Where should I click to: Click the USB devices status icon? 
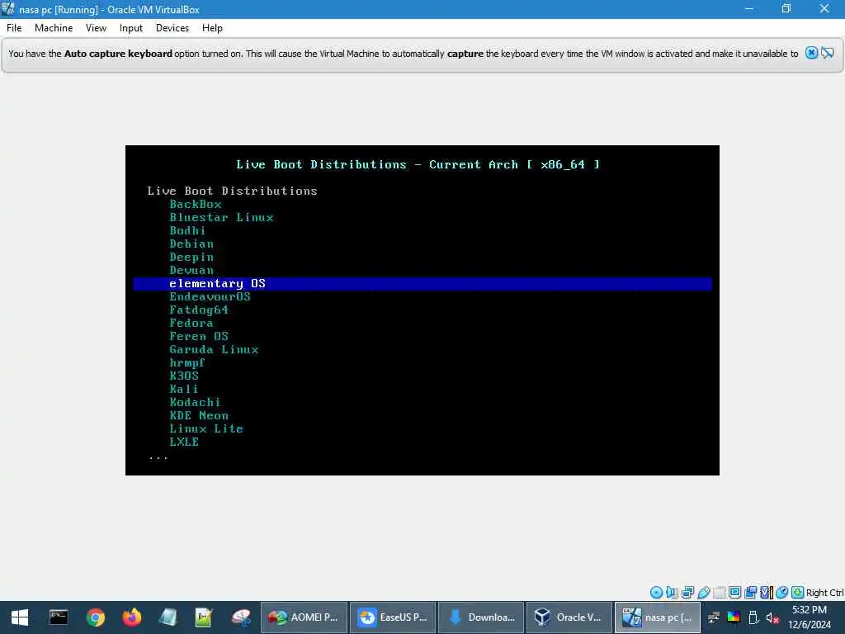(703, 593)
